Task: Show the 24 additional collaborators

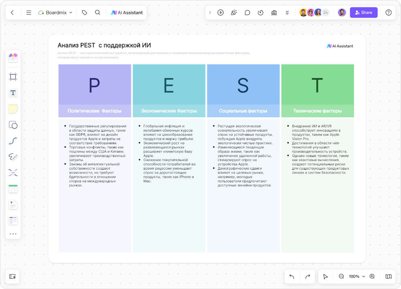Action: [x=326, y=13]
